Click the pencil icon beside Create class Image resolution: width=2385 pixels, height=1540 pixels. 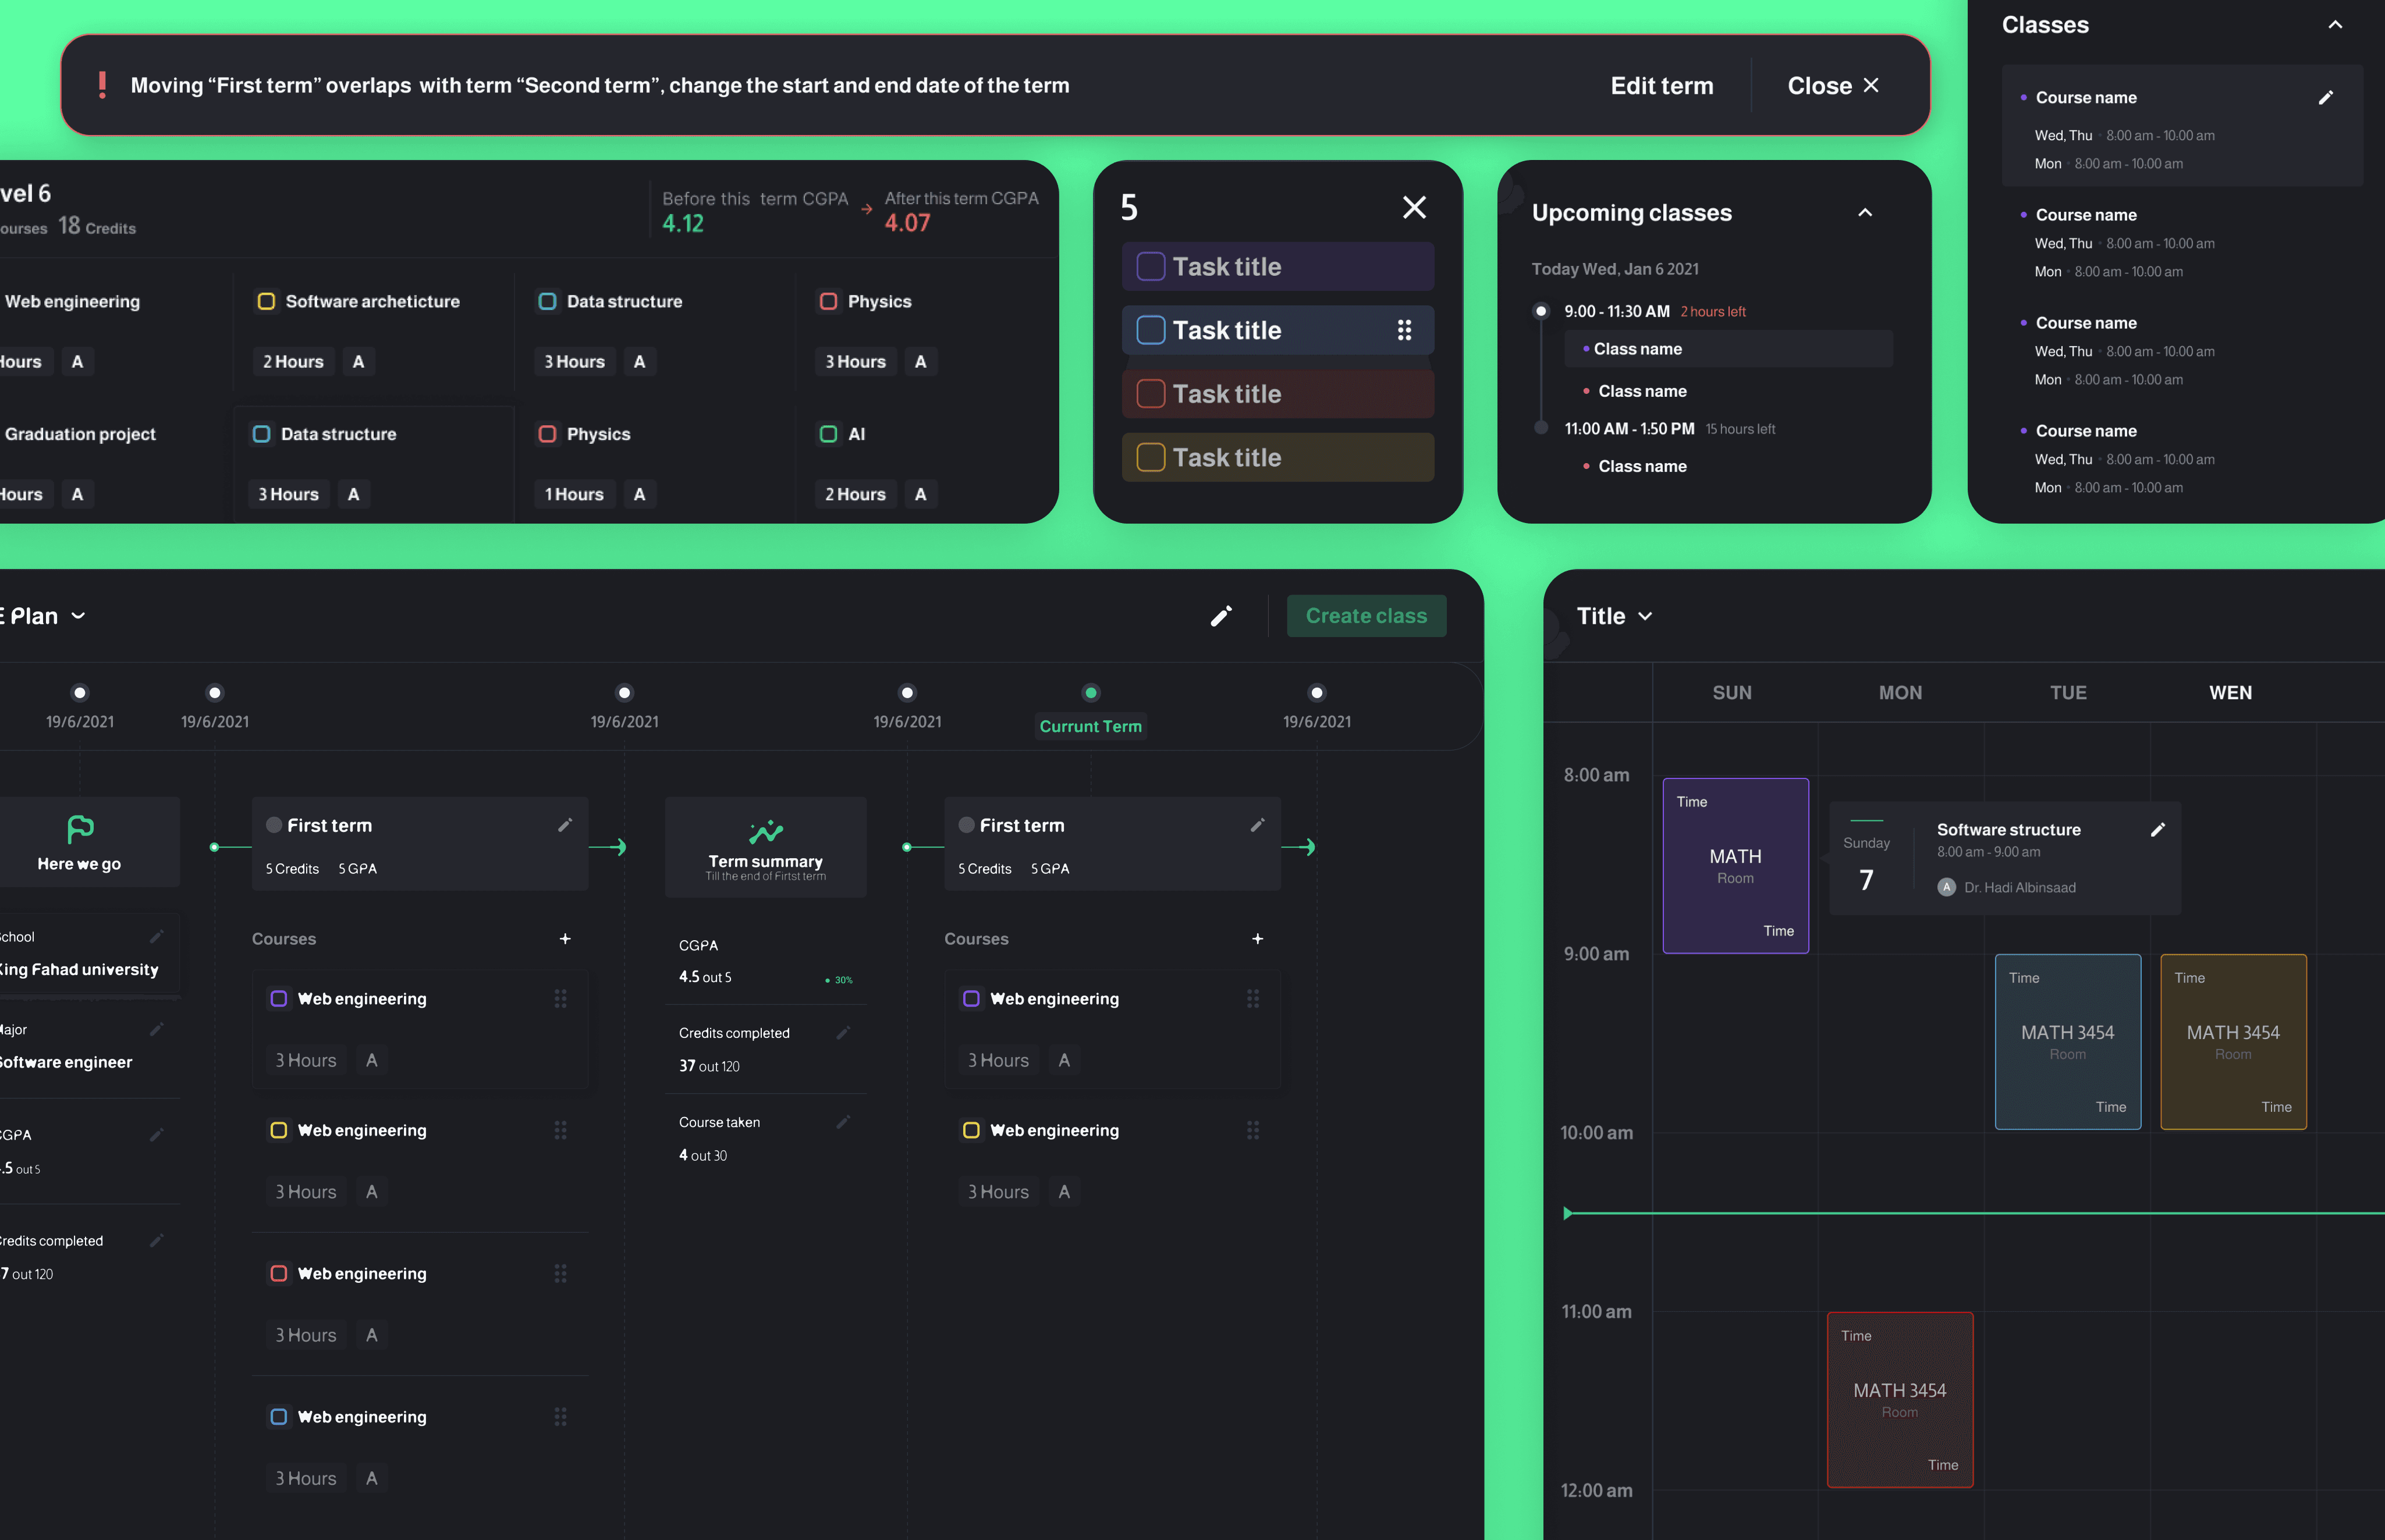click(1220, 616)
